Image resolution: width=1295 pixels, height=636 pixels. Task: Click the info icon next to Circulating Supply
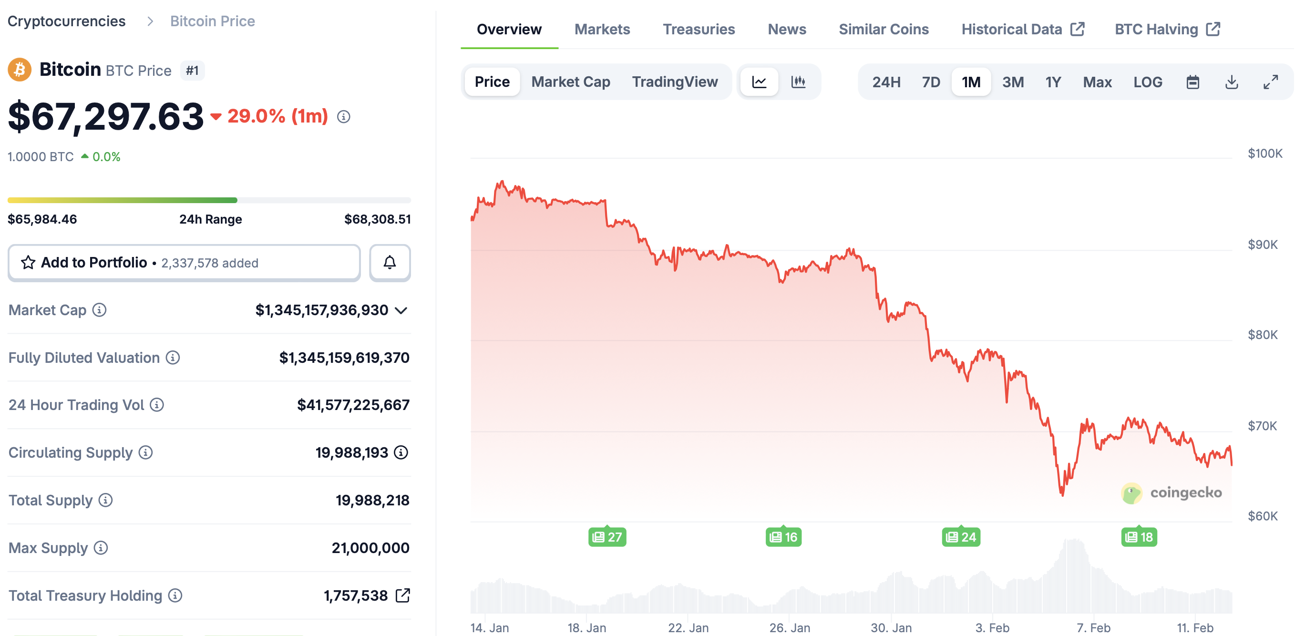click(145, 453)
